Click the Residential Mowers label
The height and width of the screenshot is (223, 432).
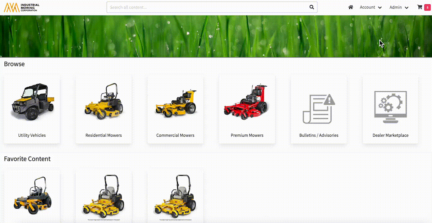(x=103, y=135)
